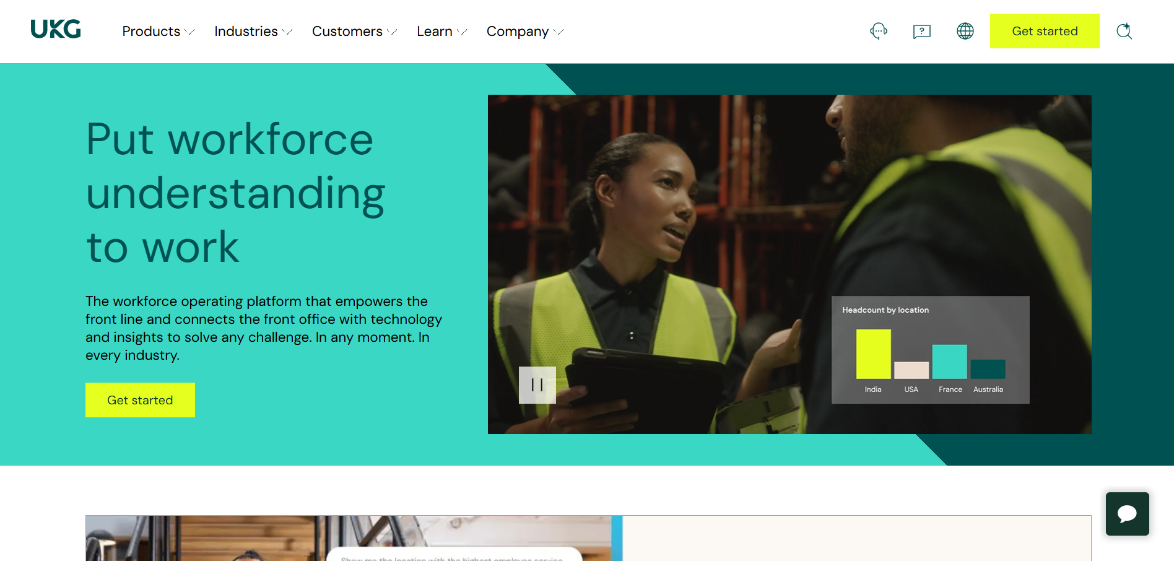Viewport: 1174px width, 561px height.
Task: Click the search magnifier icon
Action: (1124, 31)
